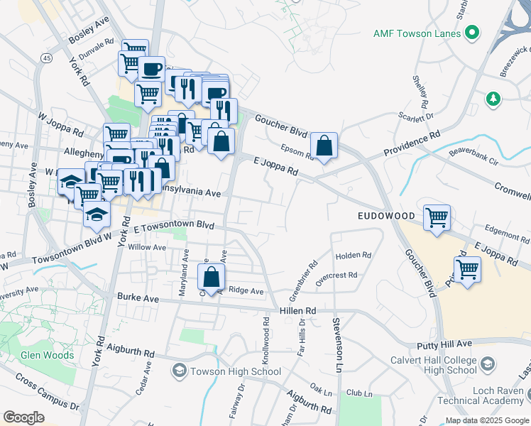Screen dimensions: 531x426
Task: Select the Towson High School icon
Action: (x=179, y=371)
